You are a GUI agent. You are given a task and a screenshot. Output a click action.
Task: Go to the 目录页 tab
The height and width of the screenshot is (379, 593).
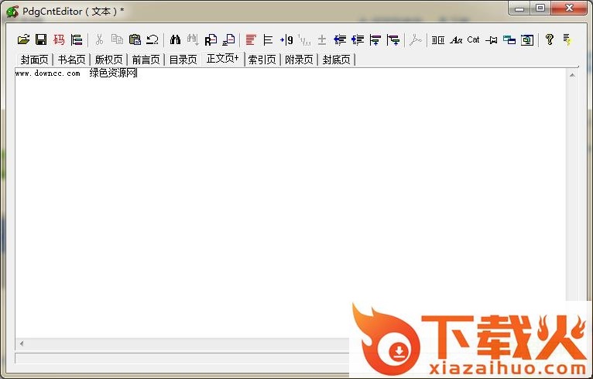click(x=183, y=60)
